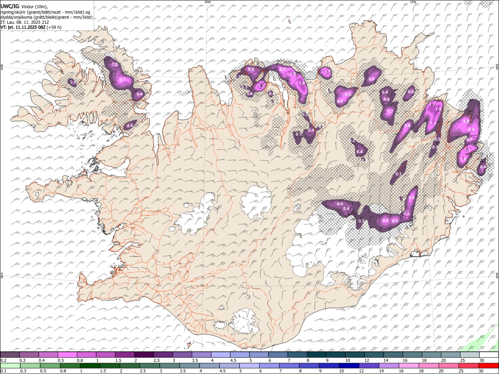Image resolution: width=499 pixels, height=374 pixels.
Task: Click the lower legend swatch for 8–9
Action: (309, 365)
